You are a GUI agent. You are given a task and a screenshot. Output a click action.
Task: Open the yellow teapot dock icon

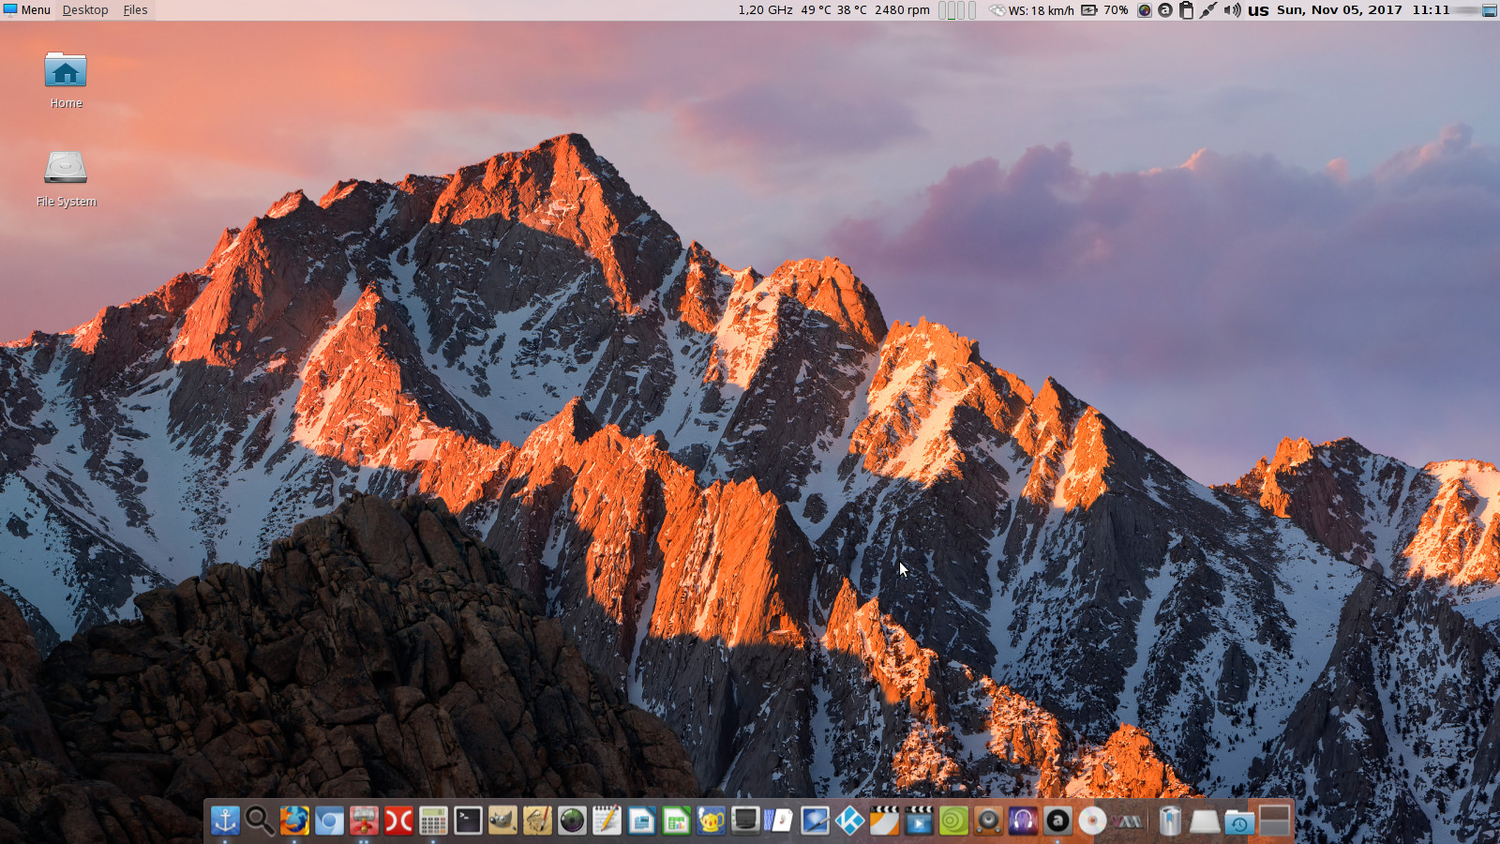coord(711,821)
